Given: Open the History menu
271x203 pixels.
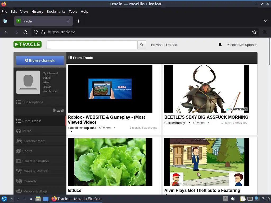Looking at the screenshot, I should click(37, 12).
